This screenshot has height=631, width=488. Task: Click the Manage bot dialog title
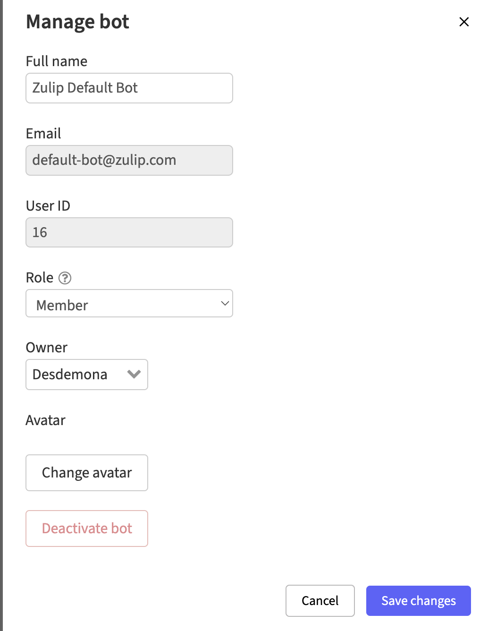point(77,21)
